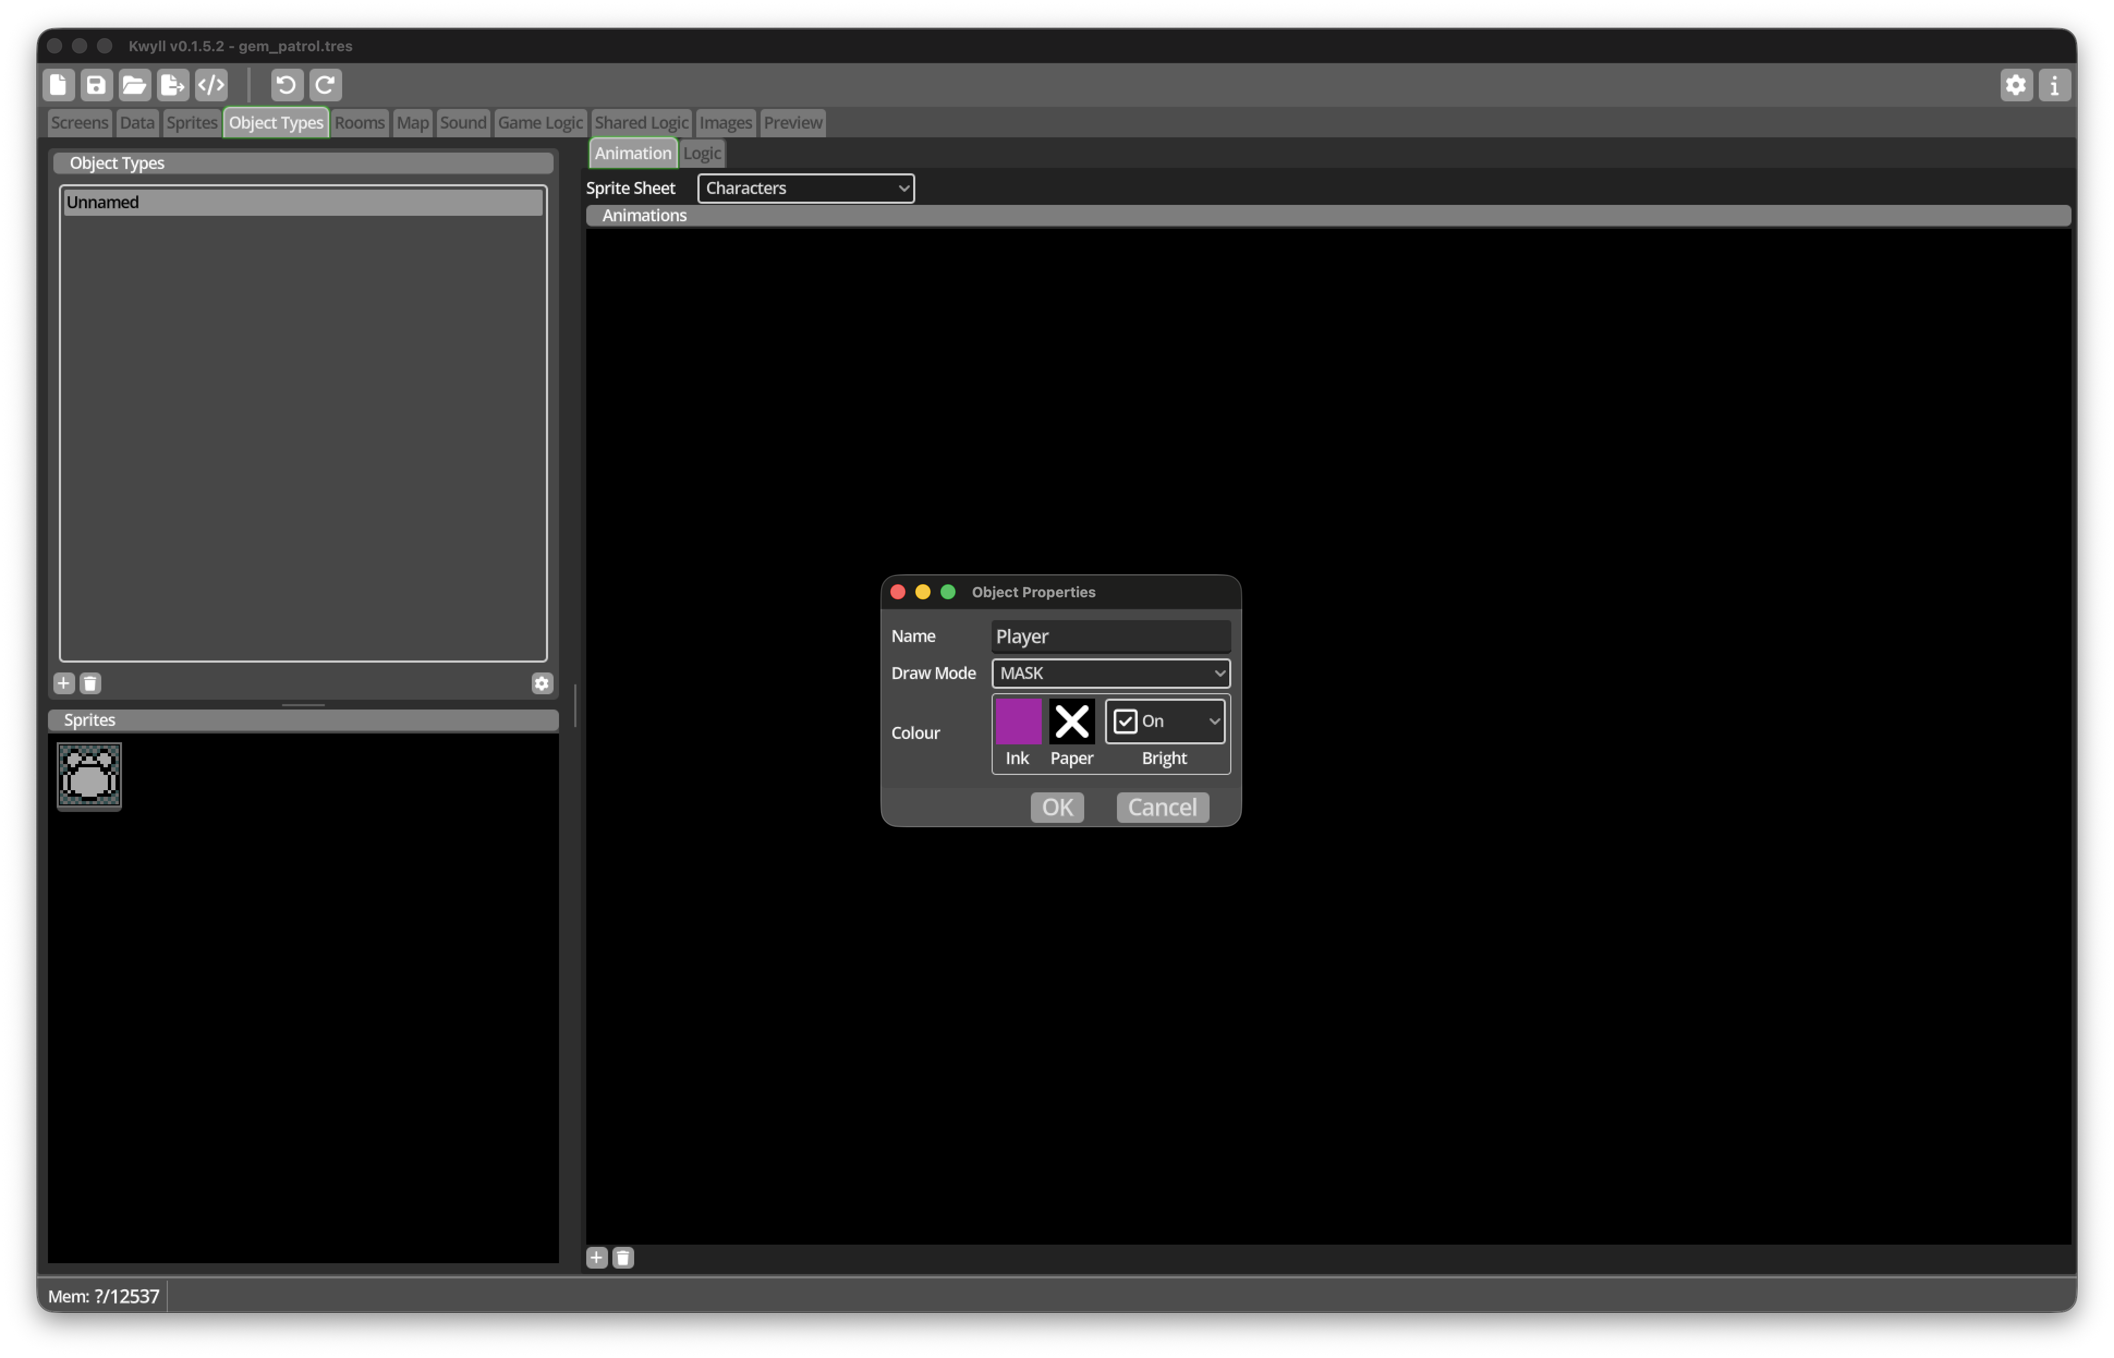Click the Redo arrow icon

[325, 84]
